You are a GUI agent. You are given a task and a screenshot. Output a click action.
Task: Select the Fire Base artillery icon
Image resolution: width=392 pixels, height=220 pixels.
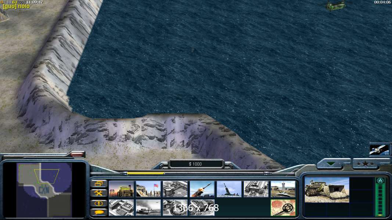pyautogui.click(x=229, y=189)
